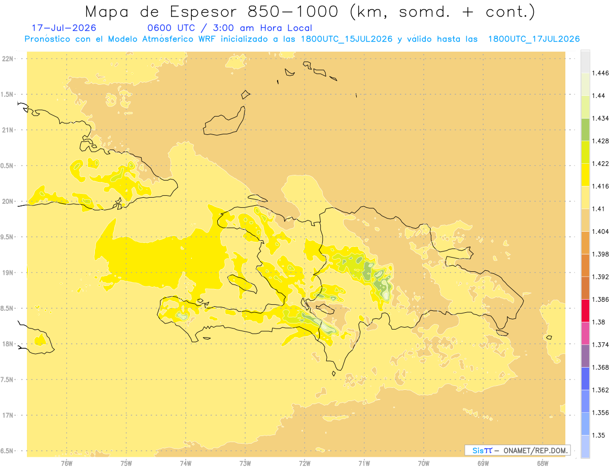Click the '74W' longitude label
The image size is (609, 470).
click(185, 463)
